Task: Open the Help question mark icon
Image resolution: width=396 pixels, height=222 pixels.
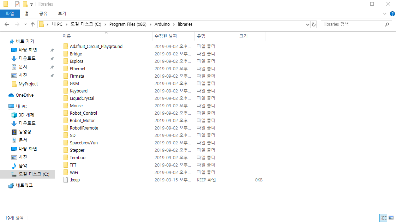Action: pos(392,14)
